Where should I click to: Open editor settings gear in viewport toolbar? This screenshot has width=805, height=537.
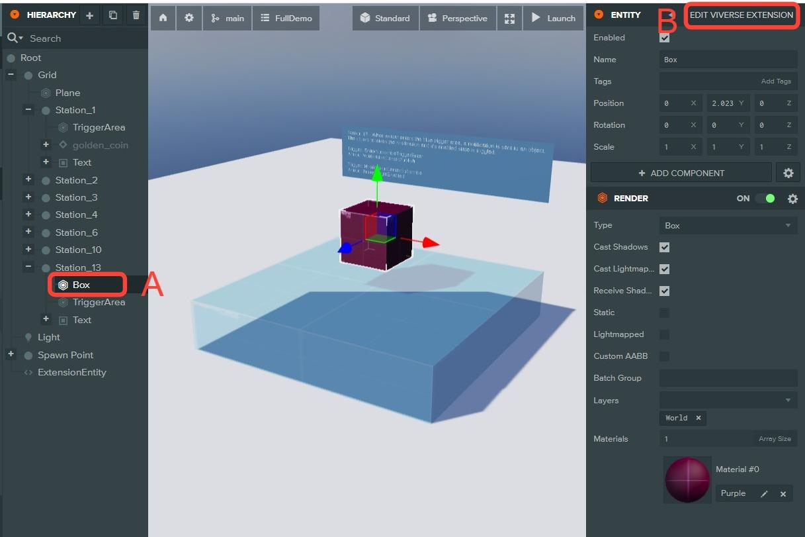[189, 19]
